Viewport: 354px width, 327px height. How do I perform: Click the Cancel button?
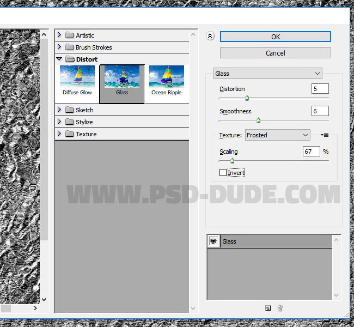tap(276, 53)
